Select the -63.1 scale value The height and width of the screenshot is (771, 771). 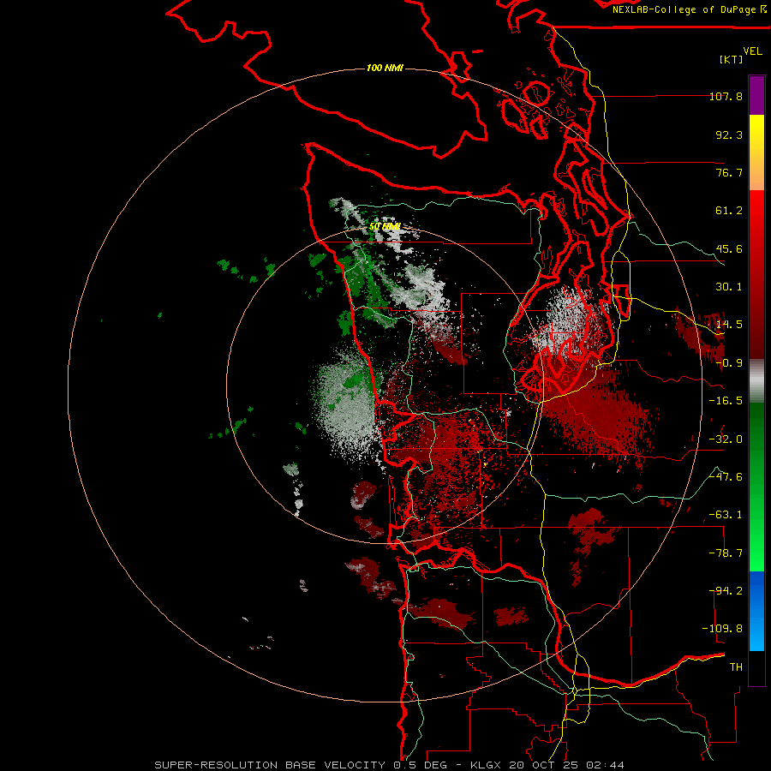pos(726,515)
